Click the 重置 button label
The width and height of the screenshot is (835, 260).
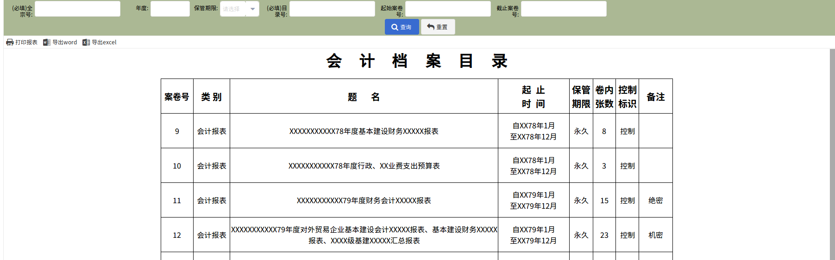point(442,27)
